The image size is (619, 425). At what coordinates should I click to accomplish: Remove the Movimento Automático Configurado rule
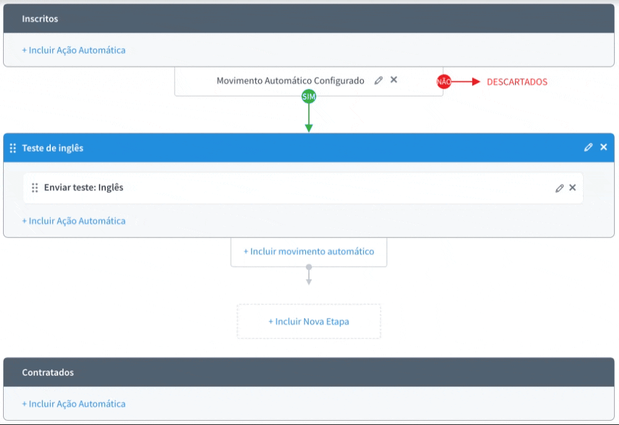[x=394, y=80]
